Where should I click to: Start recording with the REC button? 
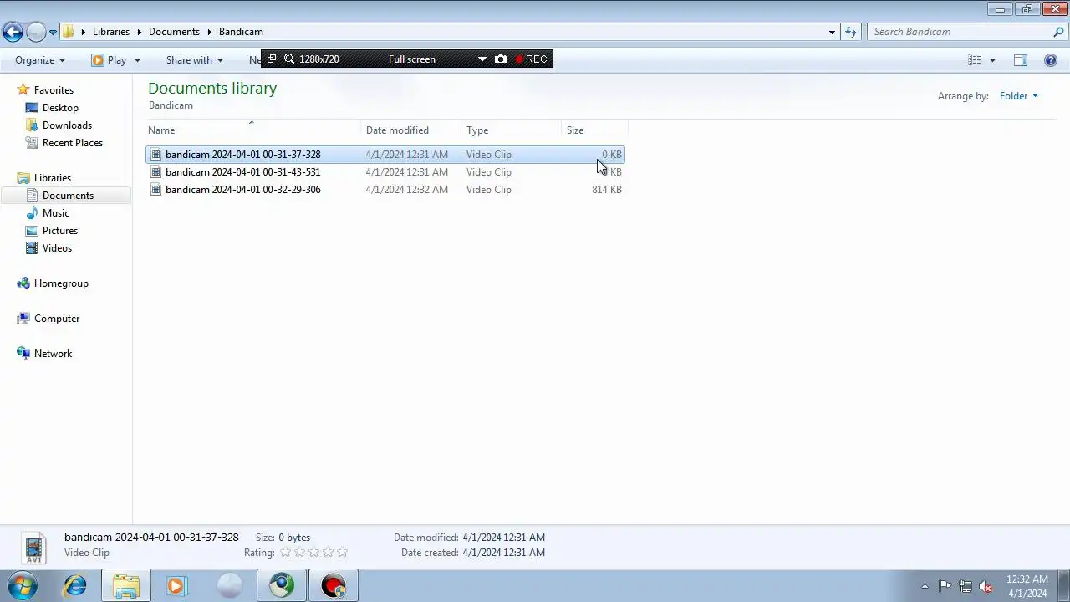coord(532,59)
